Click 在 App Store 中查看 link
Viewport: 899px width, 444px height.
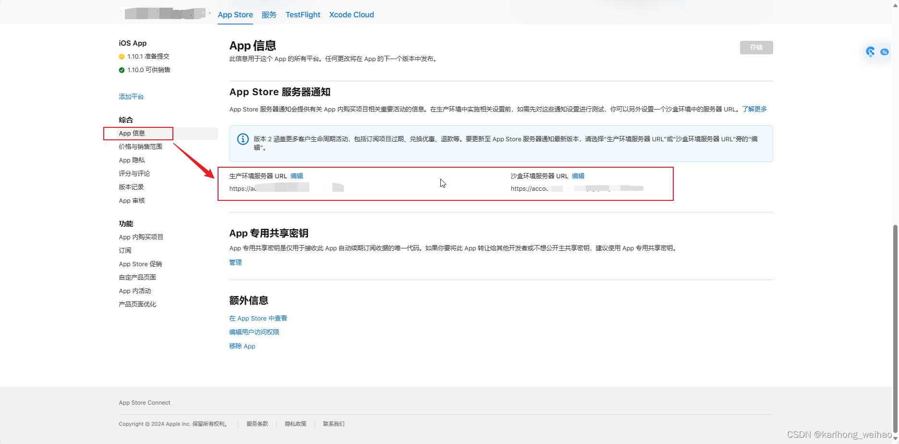(x=258, y=318)
